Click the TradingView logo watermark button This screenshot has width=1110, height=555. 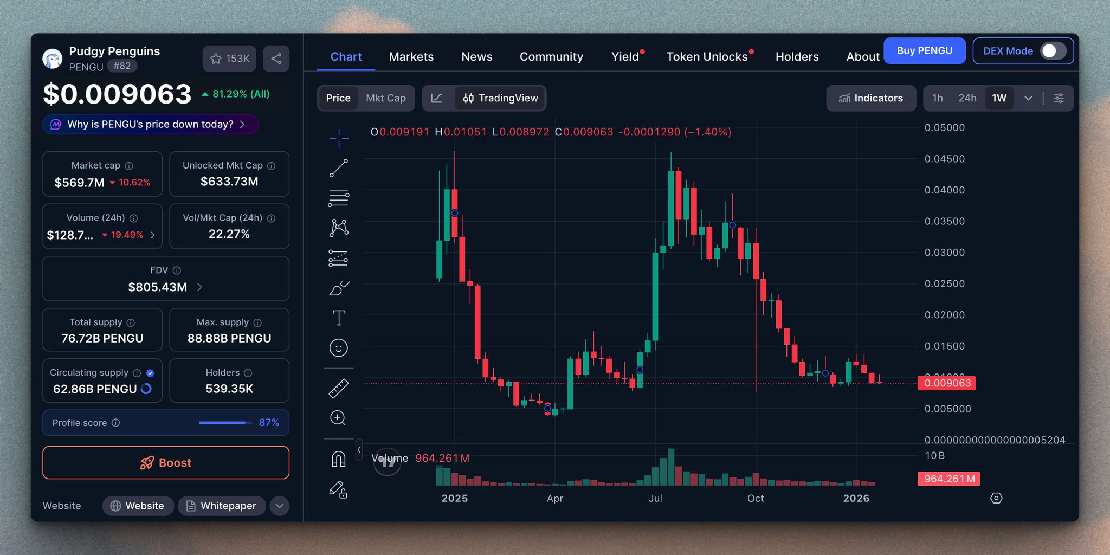coord(387,462)
